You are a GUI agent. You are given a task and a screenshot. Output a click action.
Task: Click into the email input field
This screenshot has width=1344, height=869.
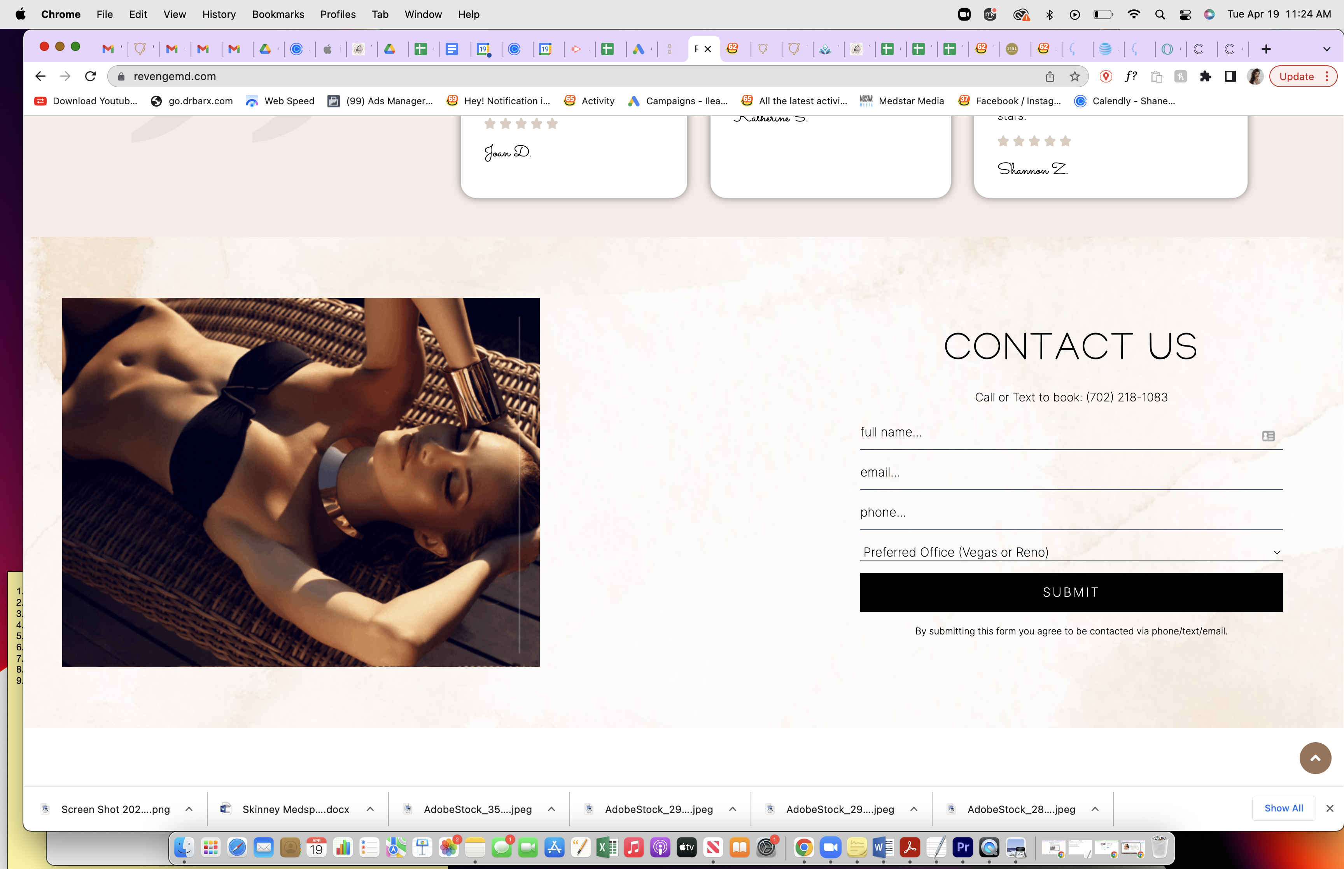(x=1071, y=472)
